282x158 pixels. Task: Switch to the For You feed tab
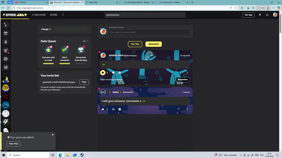pyautogui.click(x=135, y=44)
